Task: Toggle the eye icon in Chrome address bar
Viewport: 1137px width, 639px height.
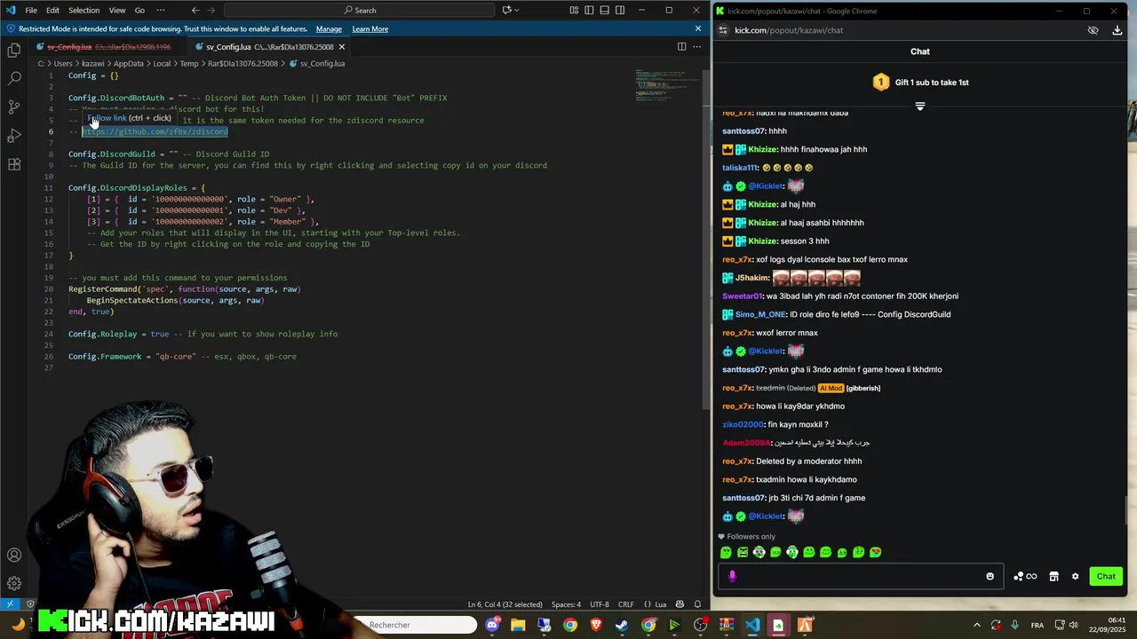Action: point(1093,30)
